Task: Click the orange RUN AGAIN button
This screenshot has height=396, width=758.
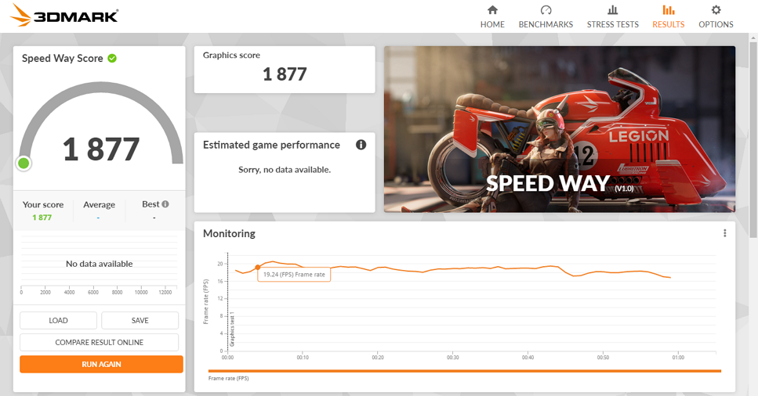Action: click(102, 364)
